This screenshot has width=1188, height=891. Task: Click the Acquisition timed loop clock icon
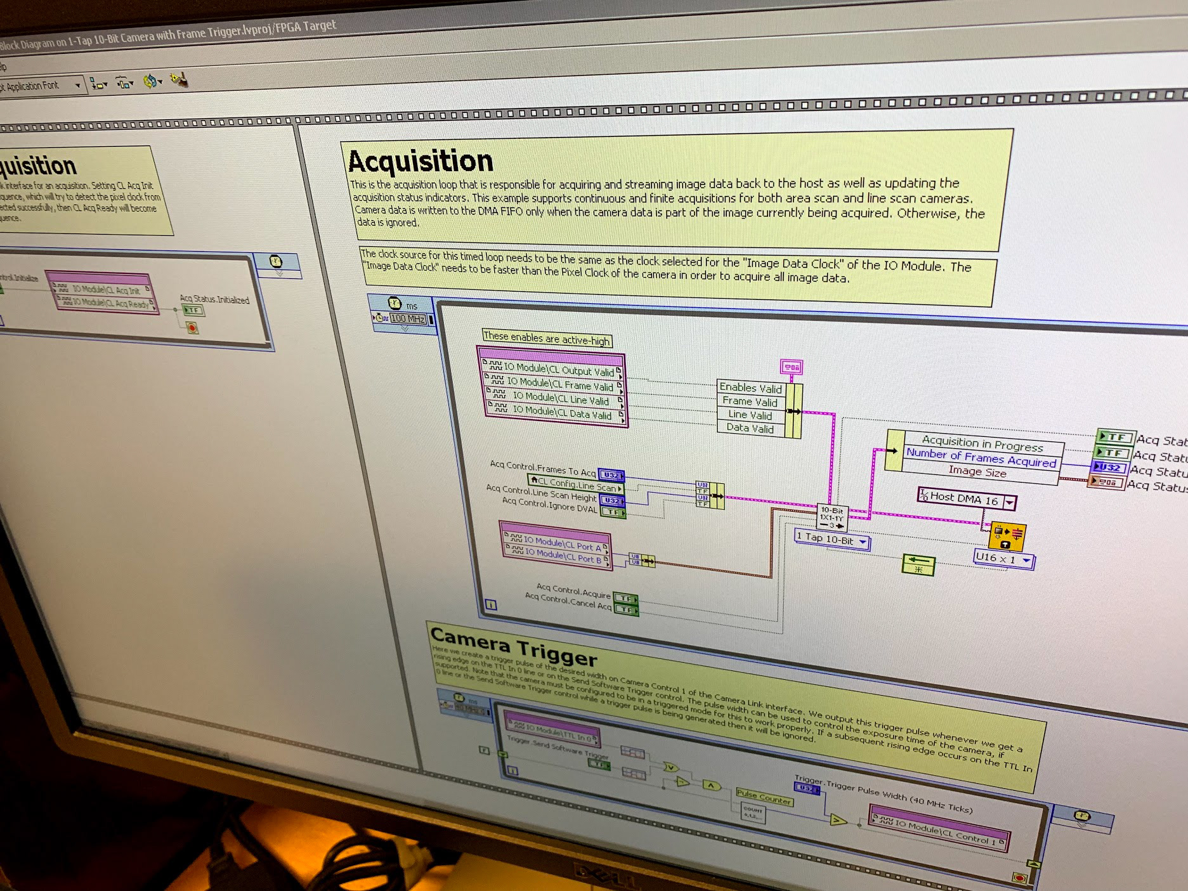tap(395, 303)
